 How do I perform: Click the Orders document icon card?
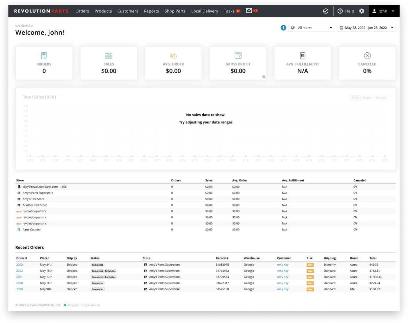click(x=44, y=56)
